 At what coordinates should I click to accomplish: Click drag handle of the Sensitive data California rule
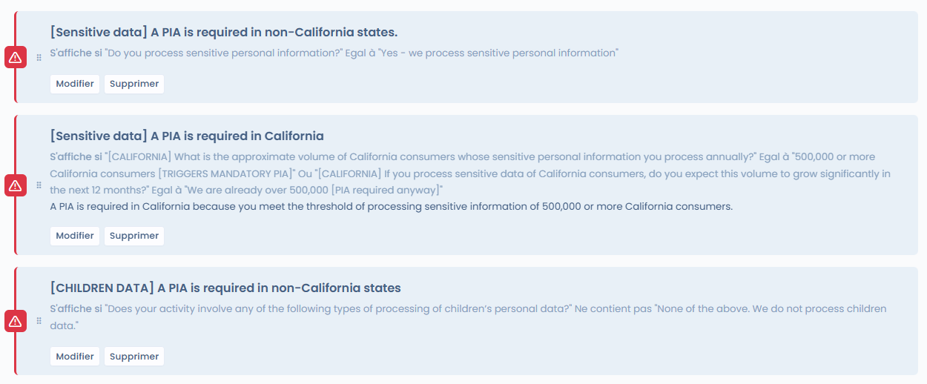(x=39, y=186)
